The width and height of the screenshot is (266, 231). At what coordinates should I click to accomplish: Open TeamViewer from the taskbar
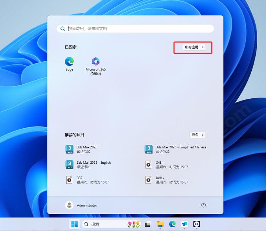197,224
